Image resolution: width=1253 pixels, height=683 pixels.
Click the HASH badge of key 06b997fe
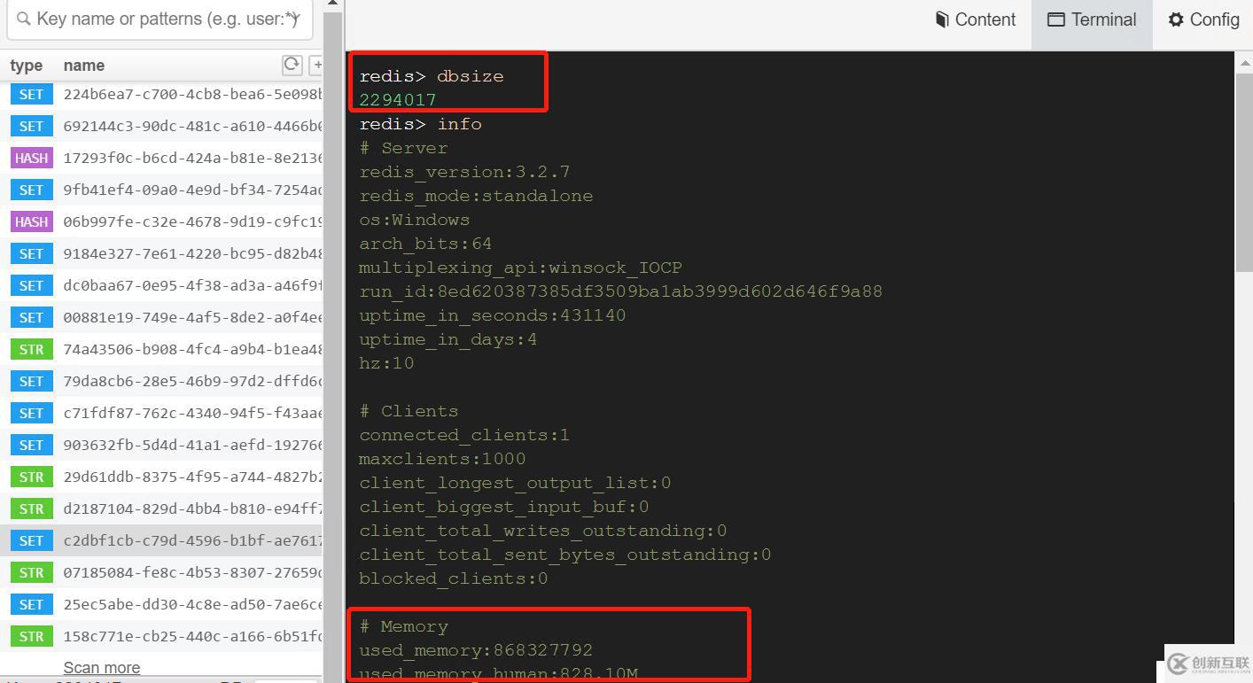(x=32, y=221)
